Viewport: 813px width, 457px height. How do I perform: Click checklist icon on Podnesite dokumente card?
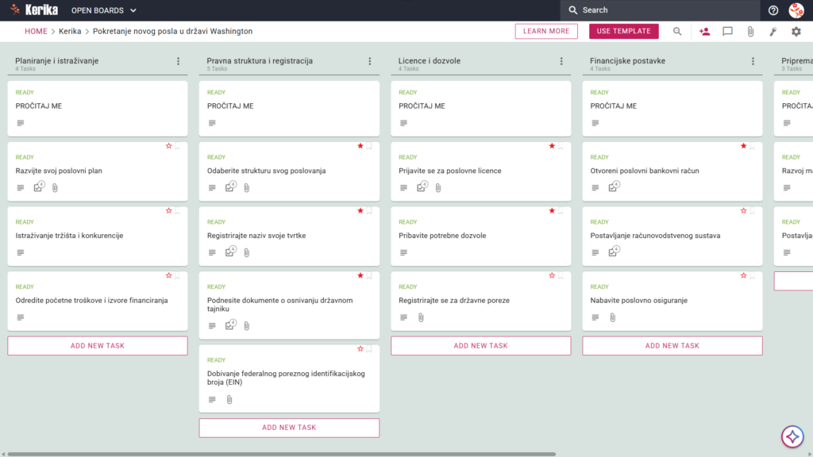[x=231, y=325]
